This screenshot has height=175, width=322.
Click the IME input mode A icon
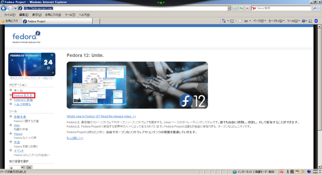(x=288, y=171)
